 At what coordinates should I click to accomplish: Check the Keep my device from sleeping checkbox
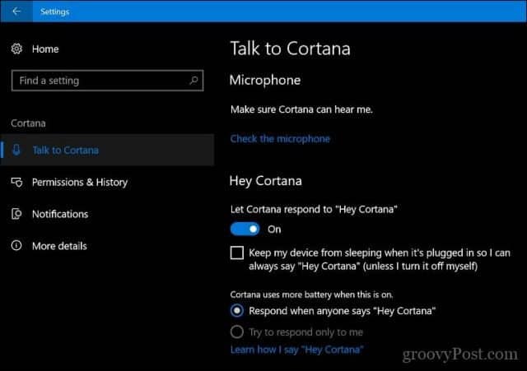pyautogui.click(x=237, y=253)
